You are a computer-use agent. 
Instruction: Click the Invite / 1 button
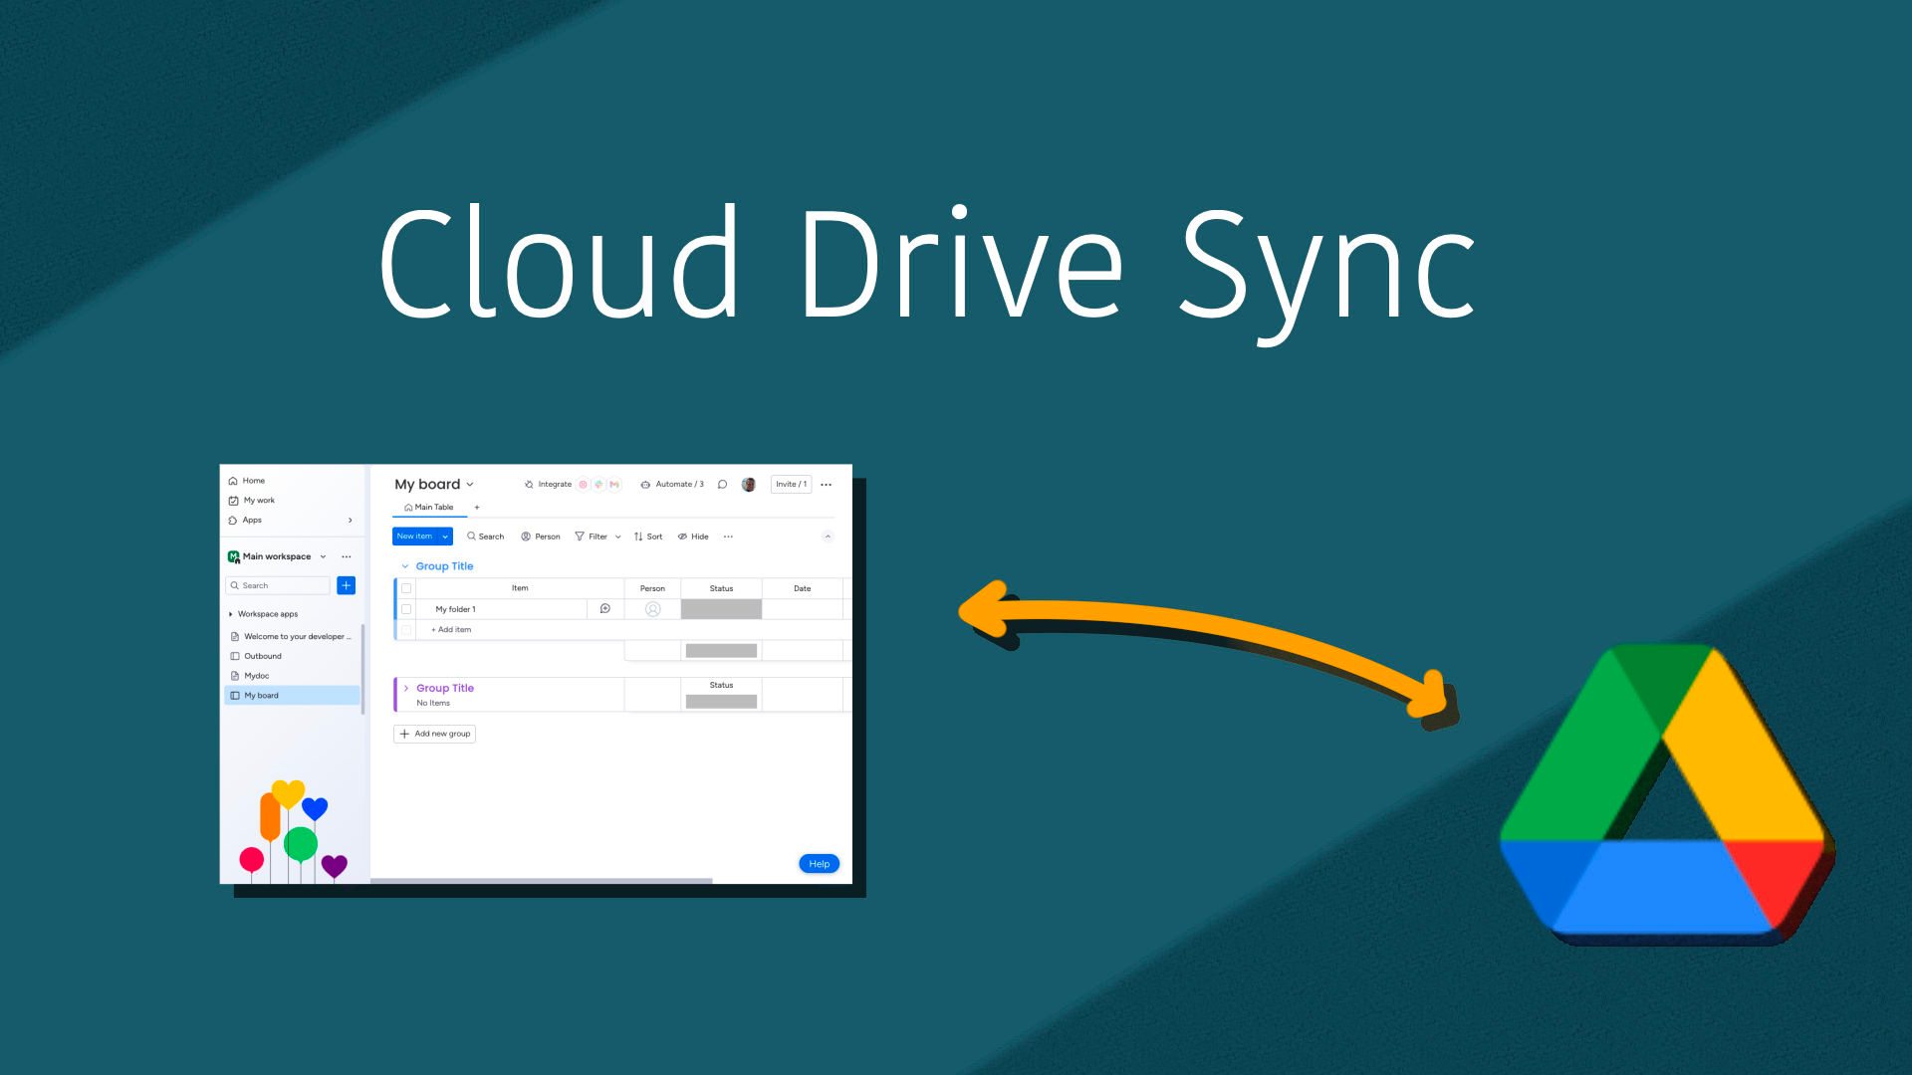coord(792,485)
